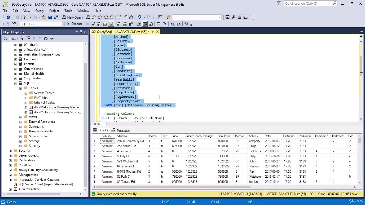Viewport: 365px width, 205px height.
Task: Comment out the selected lines icon
Action: [x=159, y=24]
